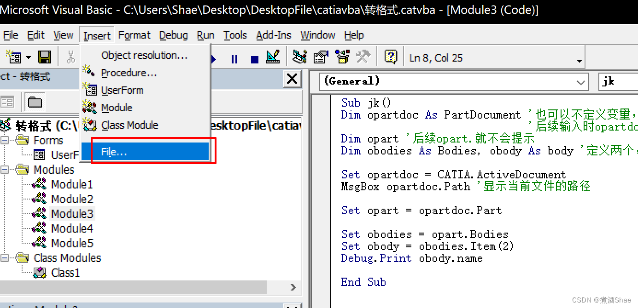Click the Toolbox hammer and wrench icon

click(363, 57)
